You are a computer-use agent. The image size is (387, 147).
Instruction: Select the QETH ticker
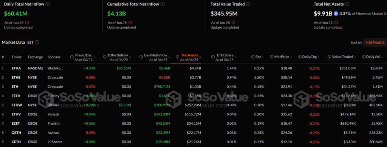(16, 133)
